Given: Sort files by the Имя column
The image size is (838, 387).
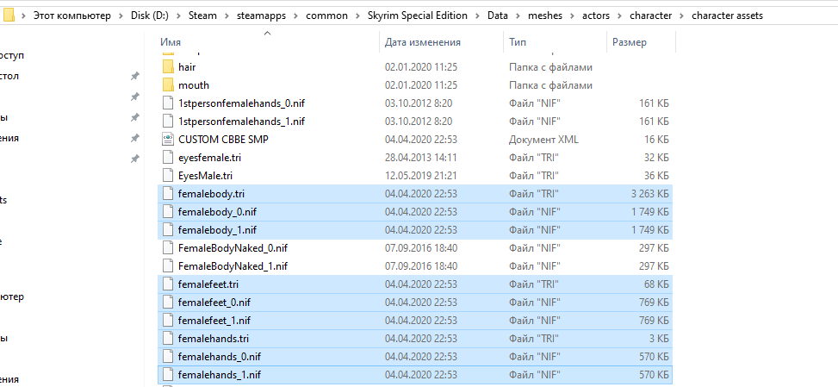Looking at the screenshot, I should pyautogui.click(x=171, y=41).
